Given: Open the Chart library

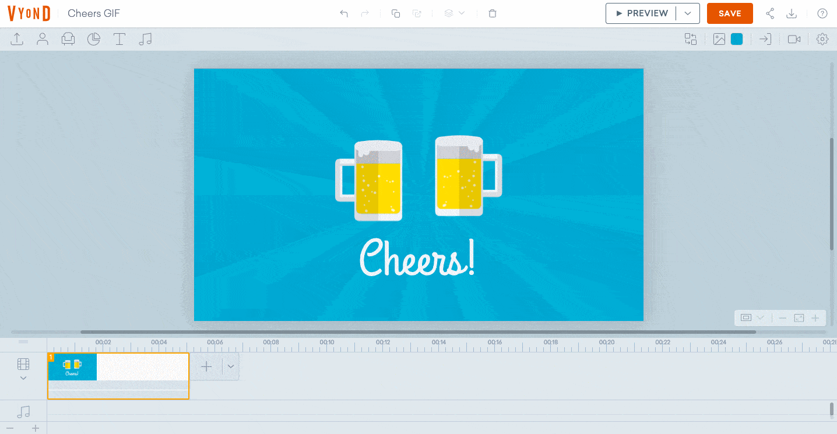Looking at the screenshot, I should [94, 39].
